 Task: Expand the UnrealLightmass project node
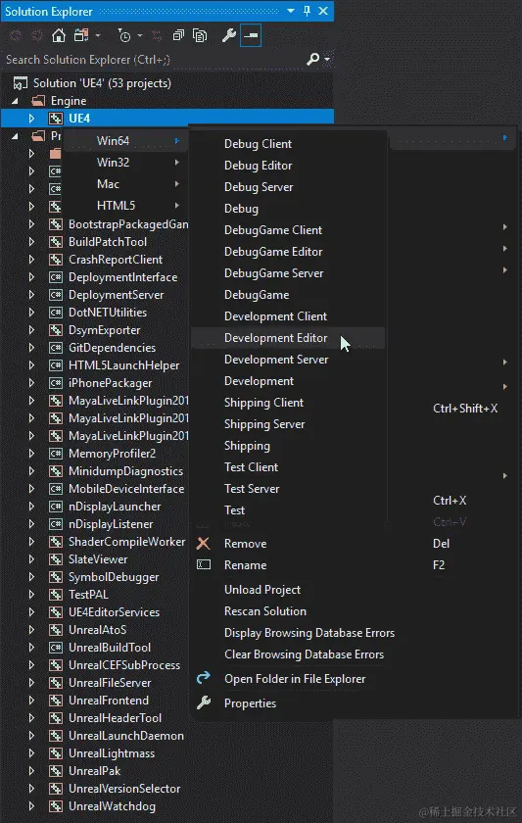[x=31, y=753]
